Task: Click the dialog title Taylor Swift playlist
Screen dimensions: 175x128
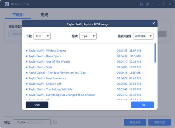Action: point(87,24)
